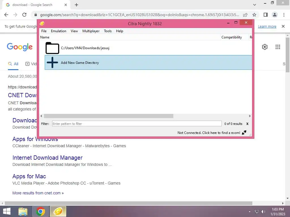Open a new Chrome tab

point(76,5)
